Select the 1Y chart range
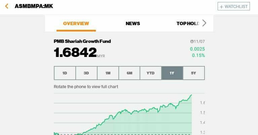 tap(172, 73)
